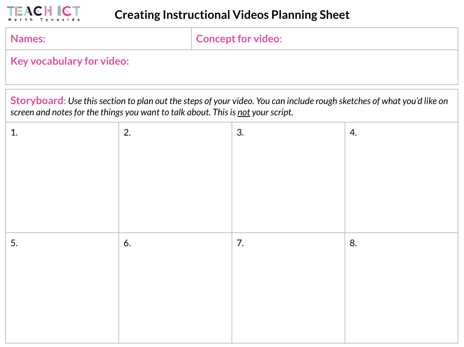Select the page title heading text
Screen dimensions: 464x347
[x=232, y=15]
